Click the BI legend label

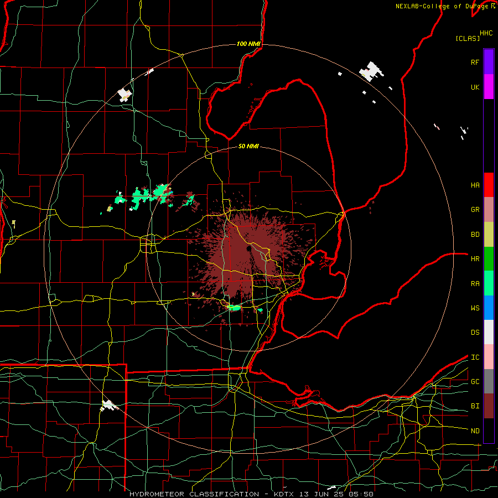pyautogui.click(x=475, y=406)
